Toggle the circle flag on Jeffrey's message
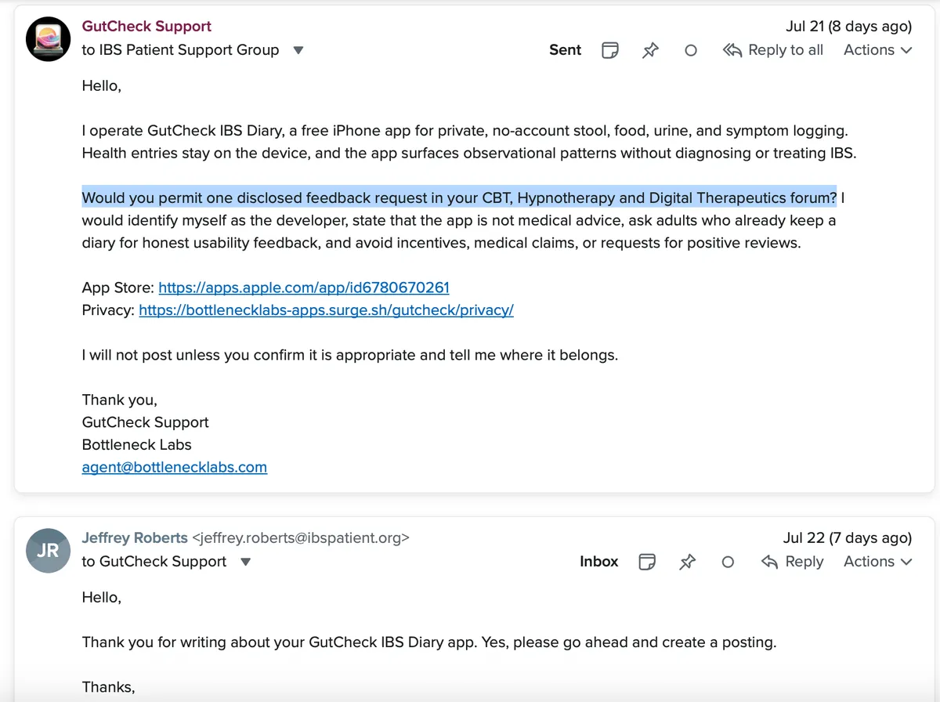940x702 pixels. pyautogui.click(x=728, y=562)
